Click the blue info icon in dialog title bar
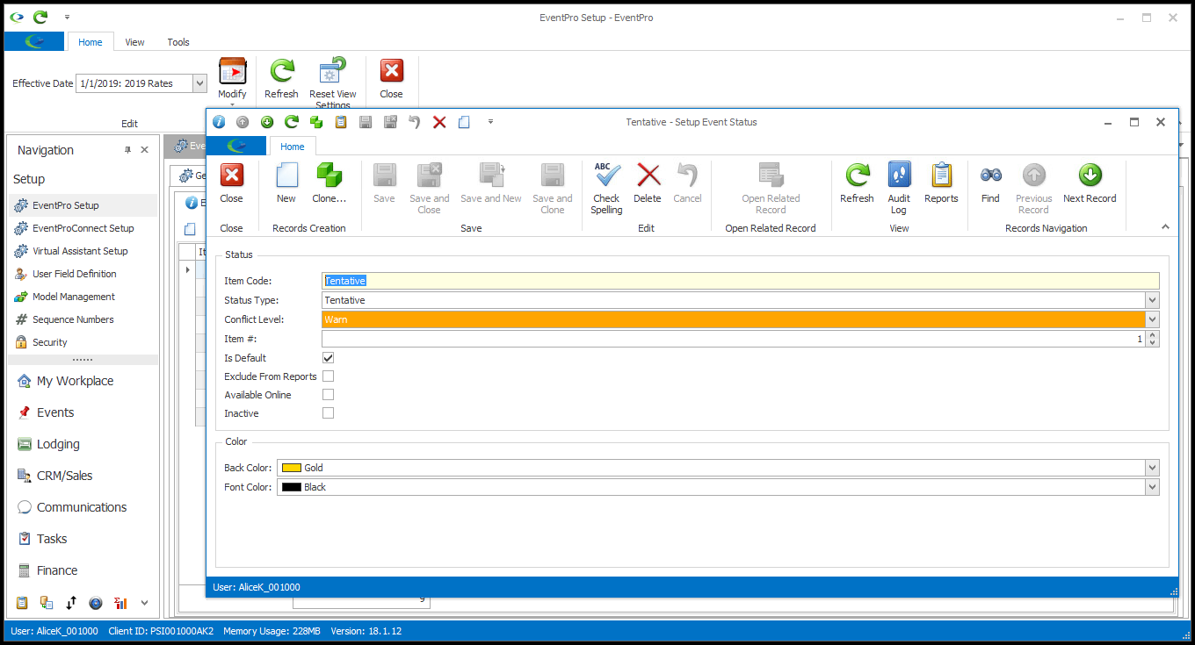This screenshot has width=1195, height=645. 219,122
